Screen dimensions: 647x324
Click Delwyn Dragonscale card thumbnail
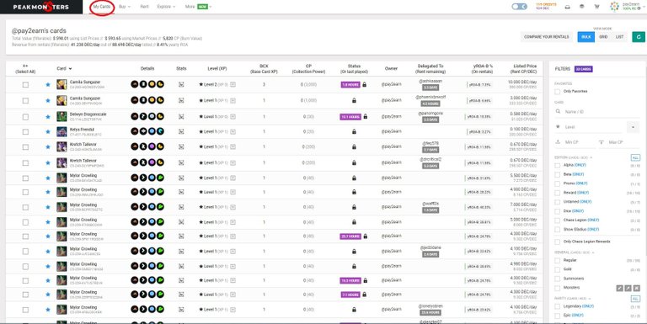tap(61, 116)
